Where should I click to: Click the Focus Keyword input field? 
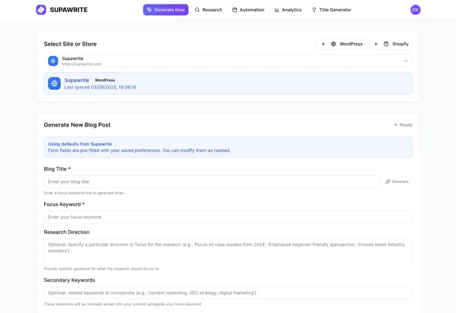click(x=228, y=217)
